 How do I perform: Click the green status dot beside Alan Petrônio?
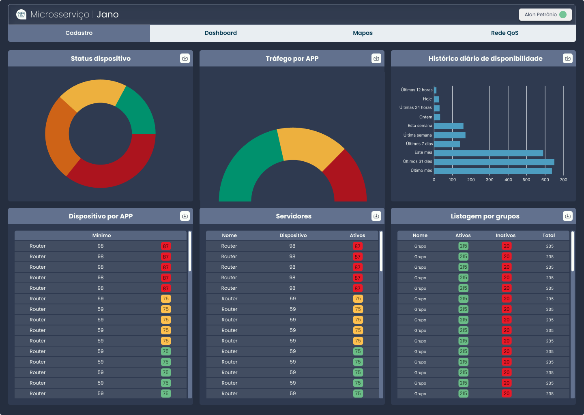point(563,15)
